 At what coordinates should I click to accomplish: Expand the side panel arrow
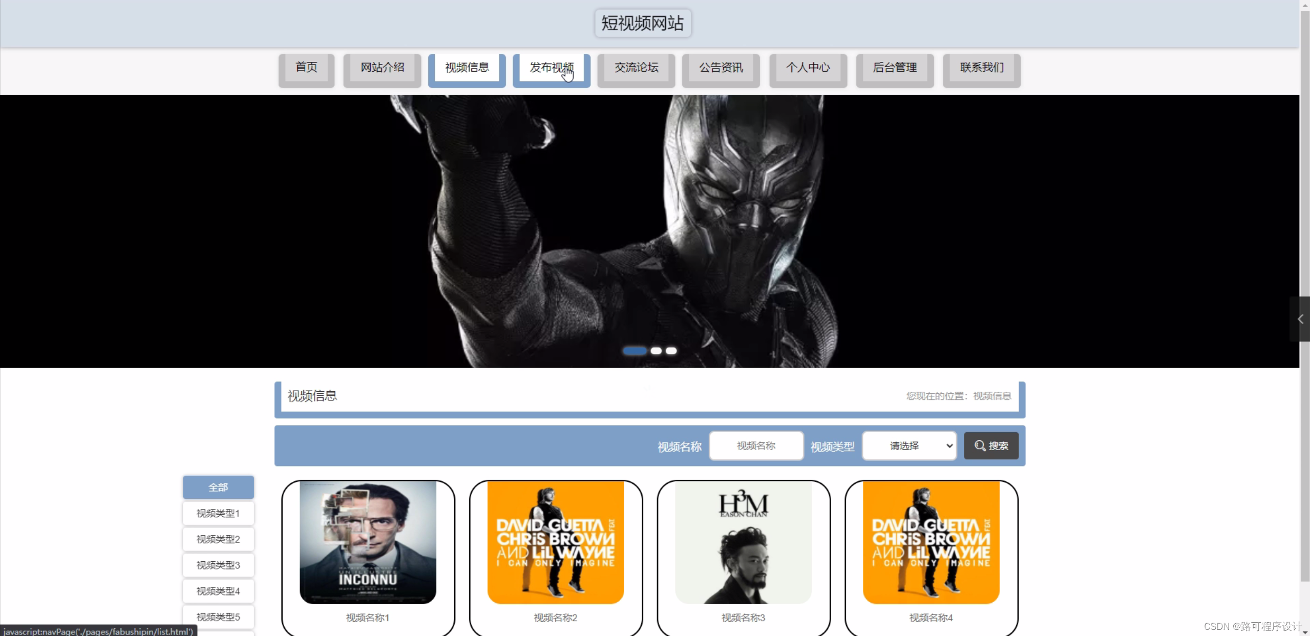[1300, 319]
